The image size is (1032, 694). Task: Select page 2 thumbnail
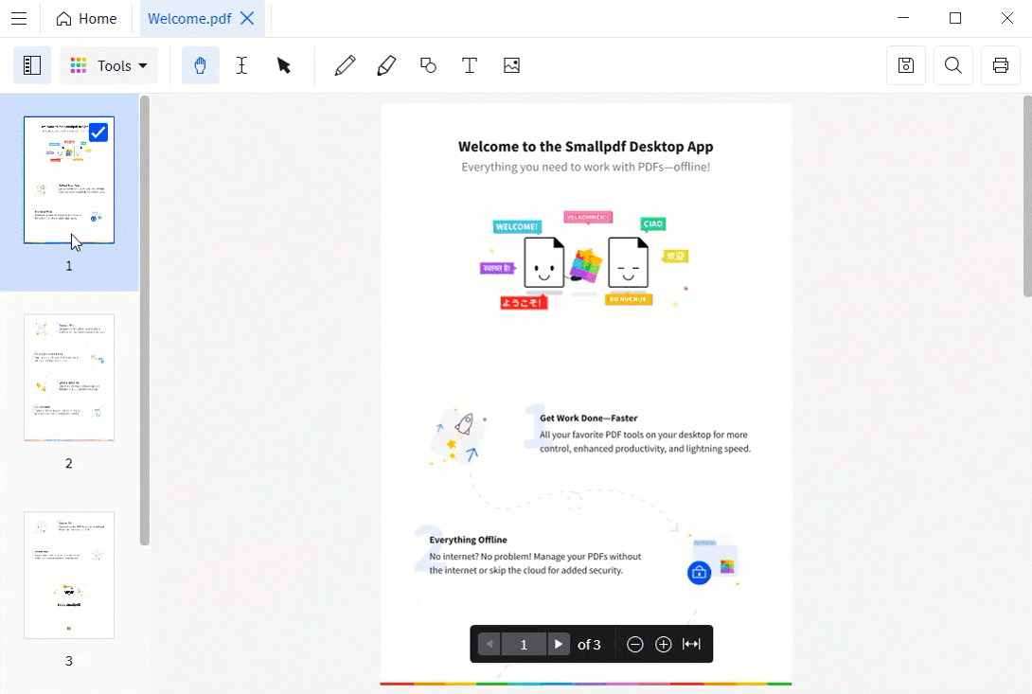coord(69,377)
